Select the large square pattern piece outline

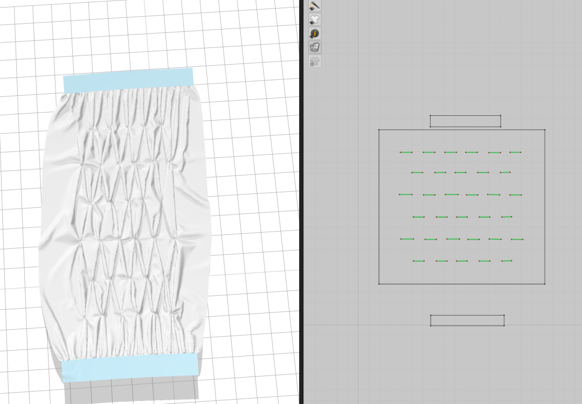pyautogui.click(x=462, y=207)
